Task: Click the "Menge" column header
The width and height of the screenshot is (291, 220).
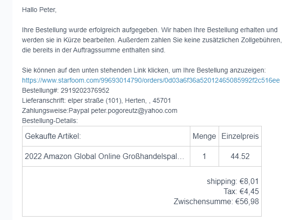Action: click(204, 136)
